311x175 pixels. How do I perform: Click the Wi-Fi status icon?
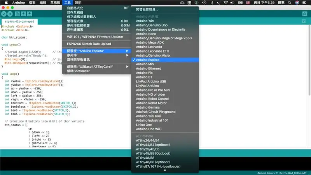point(225,3)
